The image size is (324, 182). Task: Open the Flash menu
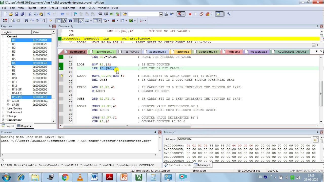43,8
